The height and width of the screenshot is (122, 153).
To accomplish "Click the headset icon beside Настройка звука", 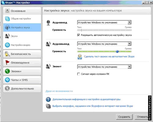I will [7, 27].
